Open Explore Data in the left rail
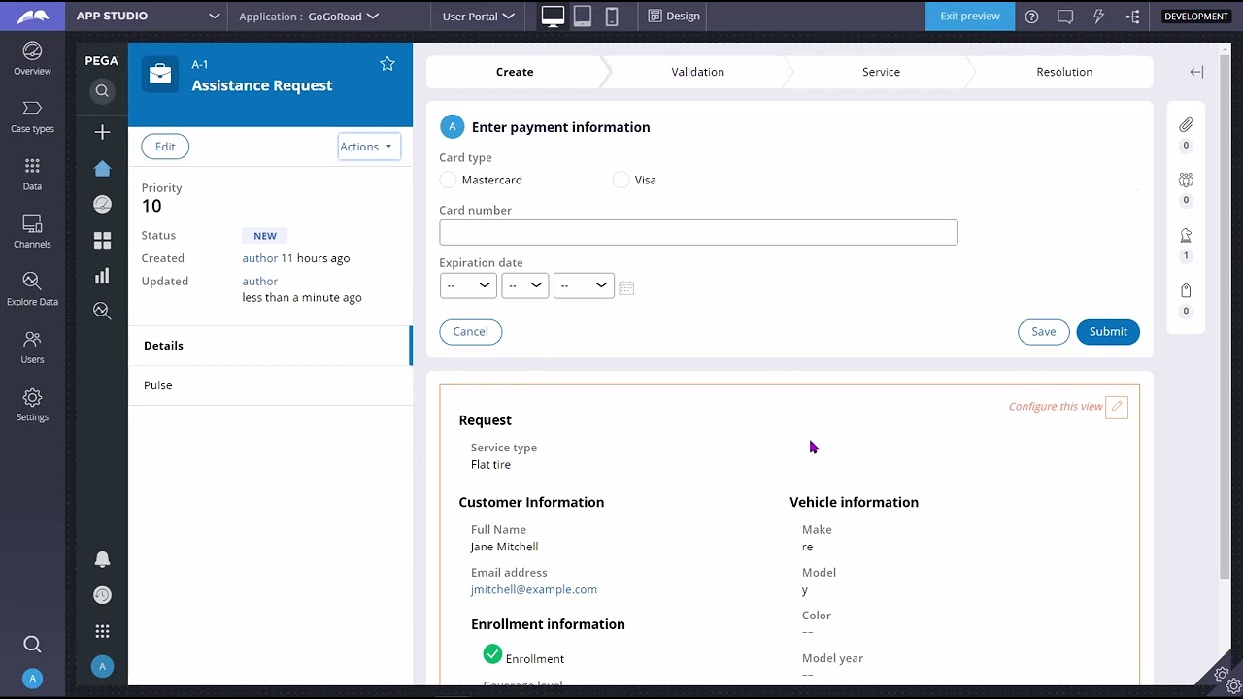The width and height of the screenshot is (1243, 699). pos(32,289)
